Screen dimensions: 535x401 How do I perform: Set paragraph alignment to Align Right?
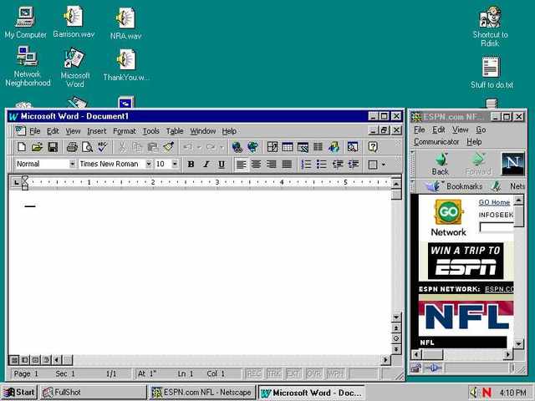click(x=272, y=165)
